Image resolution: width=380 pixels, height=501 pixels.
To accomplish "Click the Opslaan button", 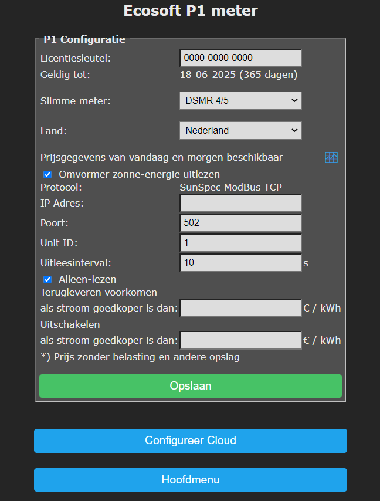I will (191, 386).
